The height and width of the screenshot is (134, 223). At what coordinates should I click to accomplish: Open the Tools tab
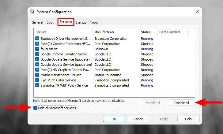[94, 22]
